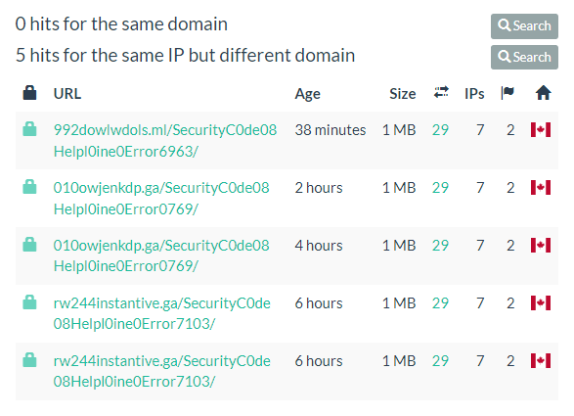Image resolution: width=574 pixels, height=416 pixels.
Task: Click green lock icon for 992dowlwdols.ml row
Action: (x=29, y=129)
